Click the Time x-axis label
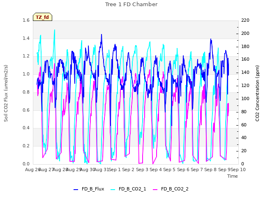Viewport: 263px width, 197px height. [233, 176]
